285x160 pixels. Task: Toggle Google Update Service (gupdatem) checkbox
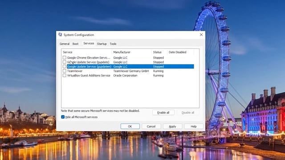click(64, 66)
